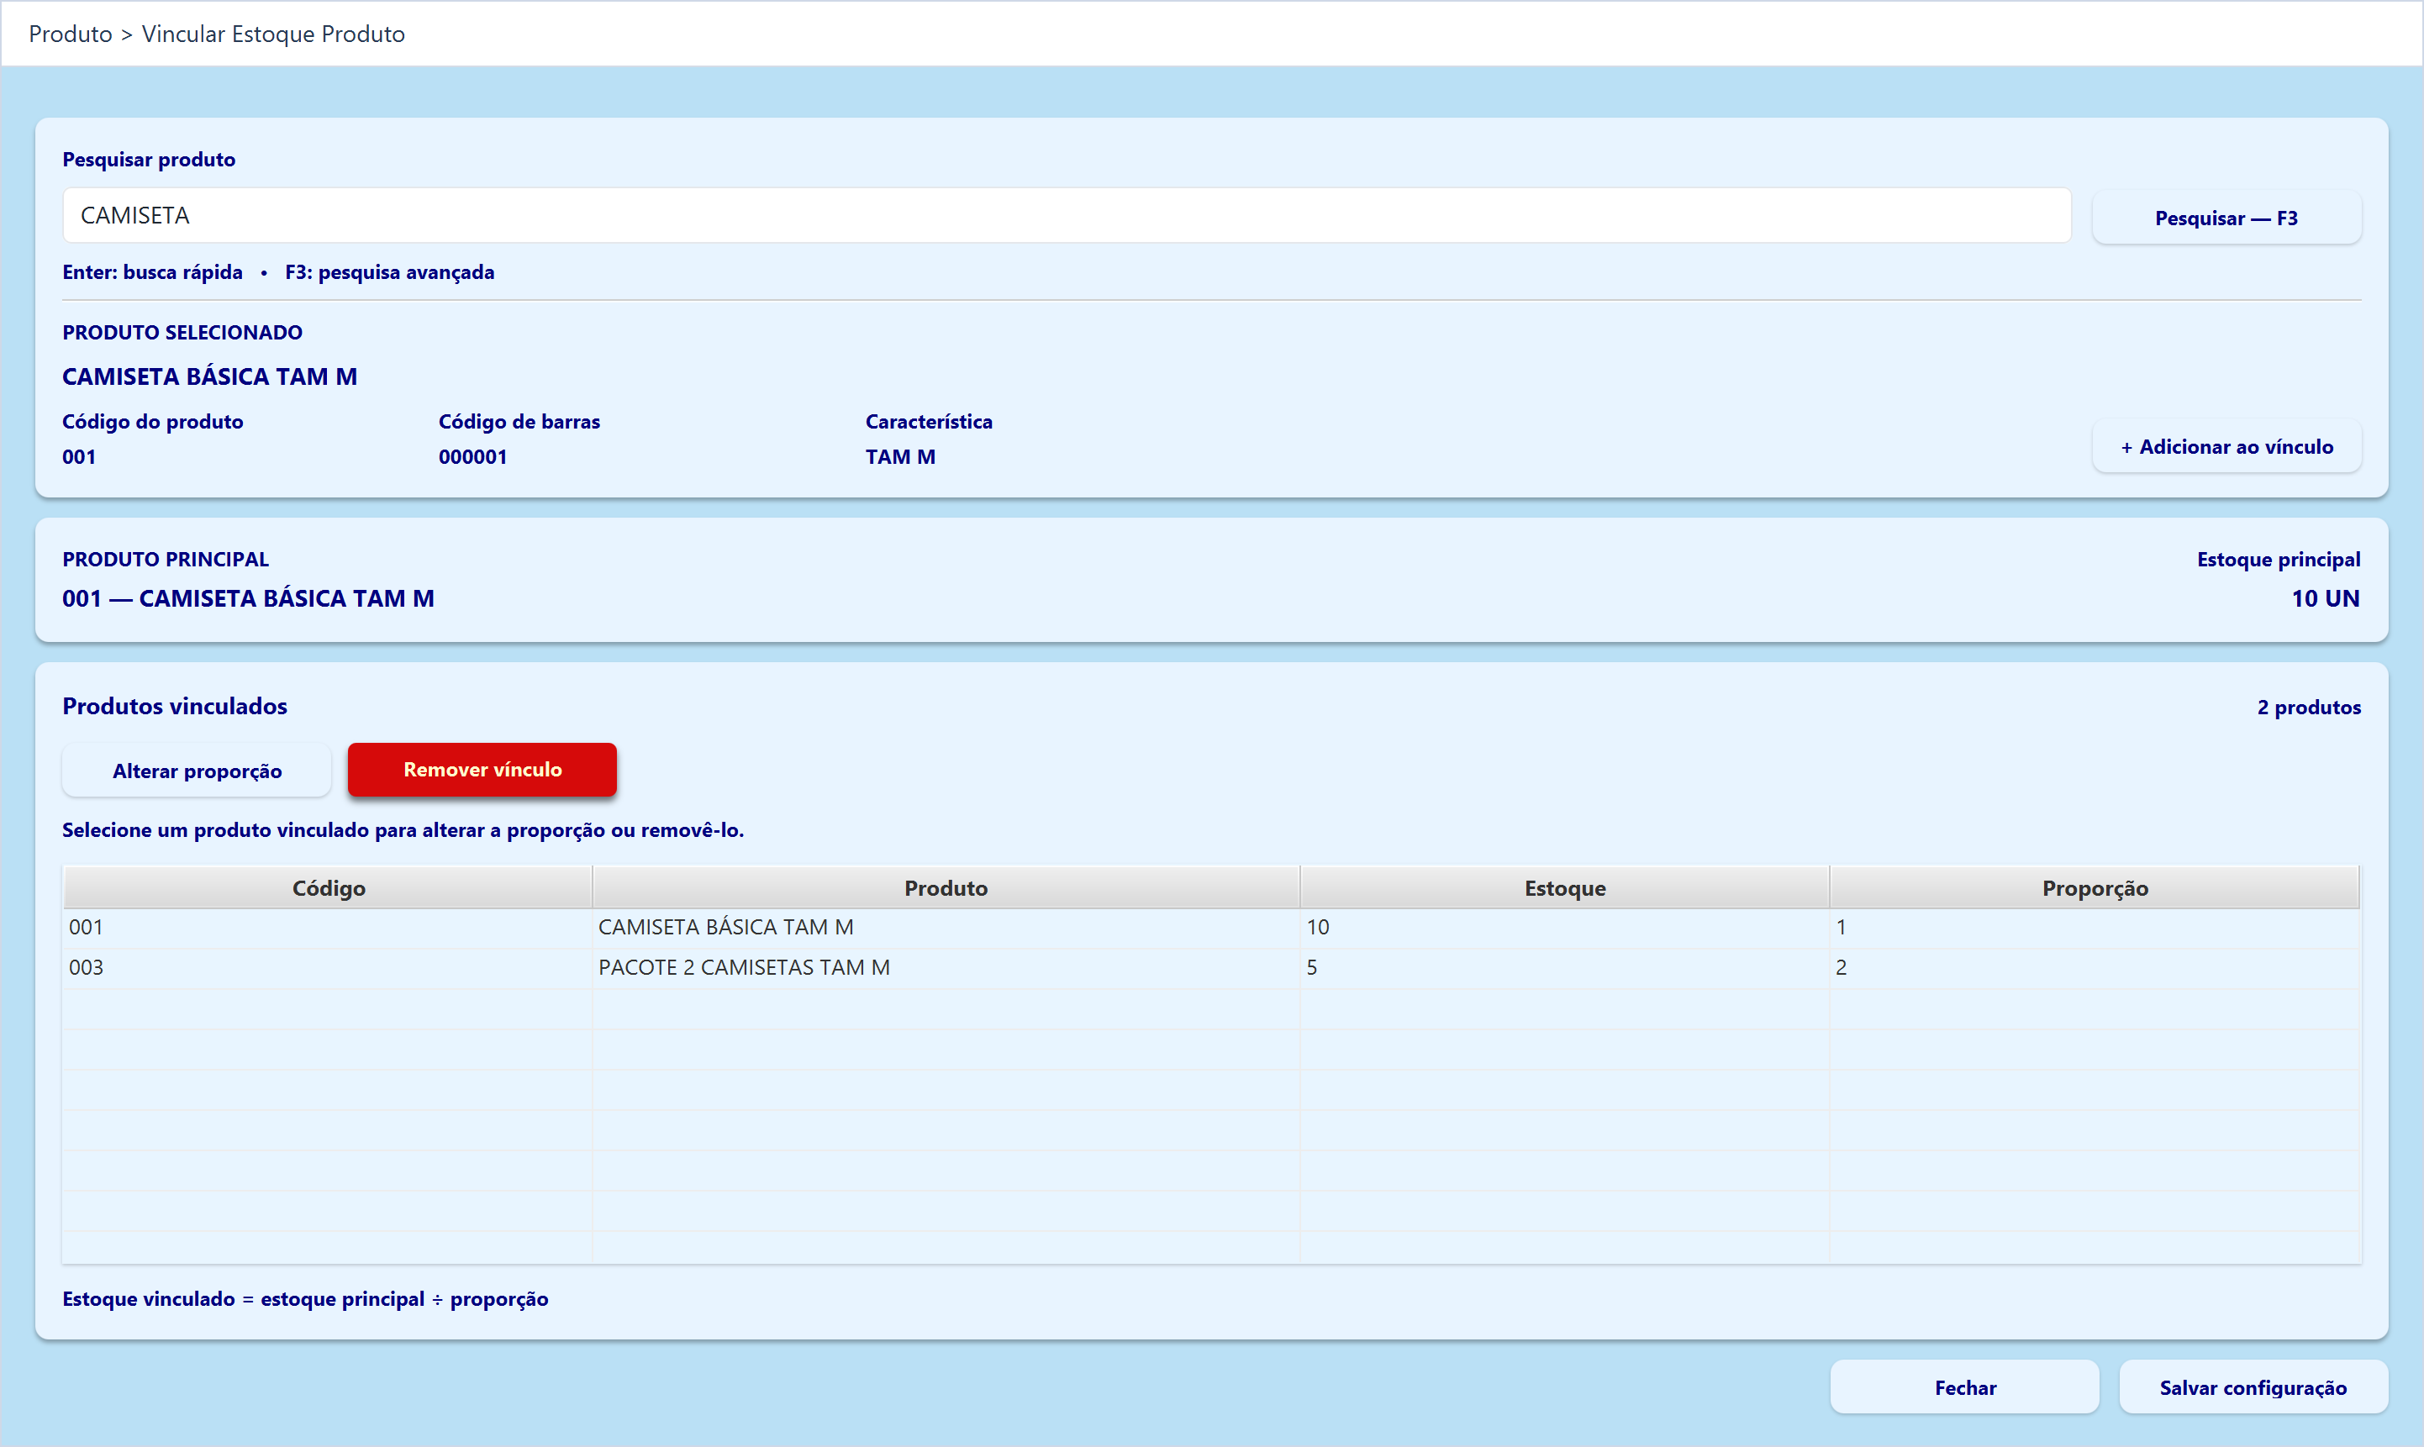Click the stock formula note at bottom
Screen dimensions: 2424x1447
tap(305, 1299)
